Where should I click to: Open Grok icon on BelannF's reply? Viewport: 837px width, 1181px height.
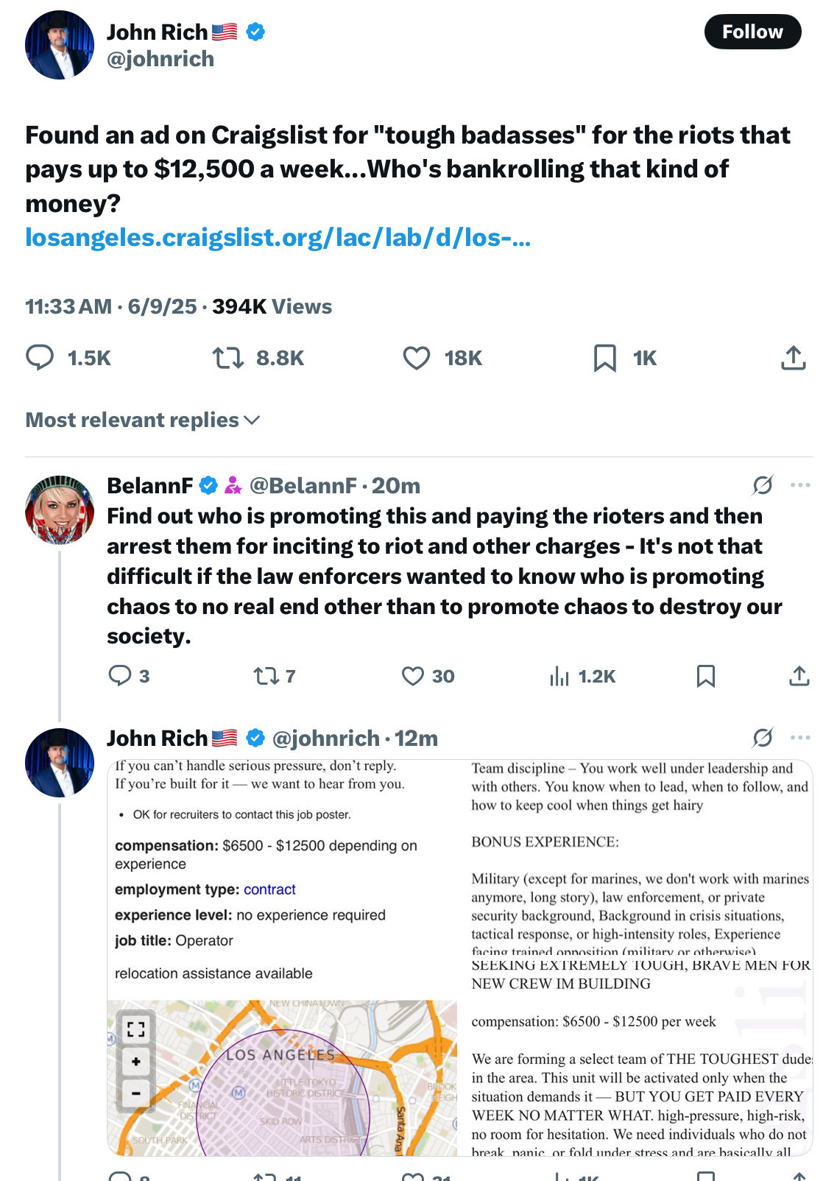(x=763, y=485)
